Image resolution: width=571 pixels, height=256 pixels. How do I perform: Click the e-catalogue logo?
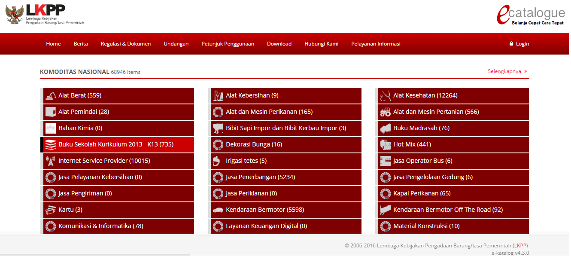click(531, 15)
